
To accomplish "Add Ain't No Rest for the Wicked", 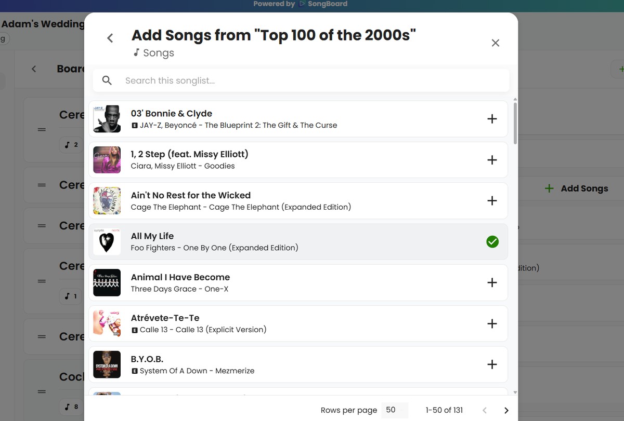I will coord(492,201).
